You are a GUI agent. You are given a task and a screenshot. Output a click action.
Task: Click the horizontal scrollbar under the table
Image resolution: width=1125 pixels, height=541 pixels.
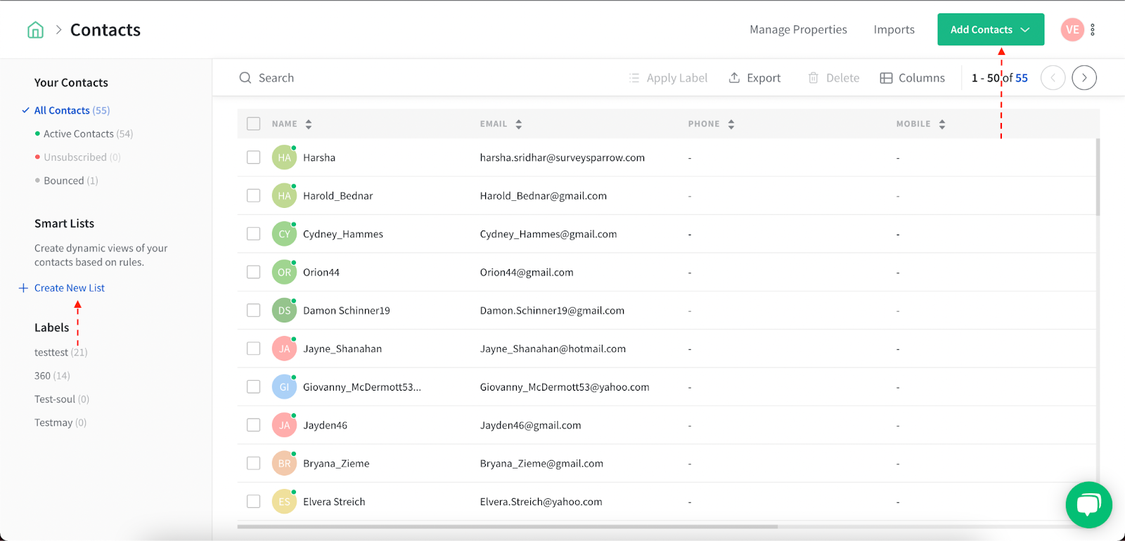tap(508, 526)
